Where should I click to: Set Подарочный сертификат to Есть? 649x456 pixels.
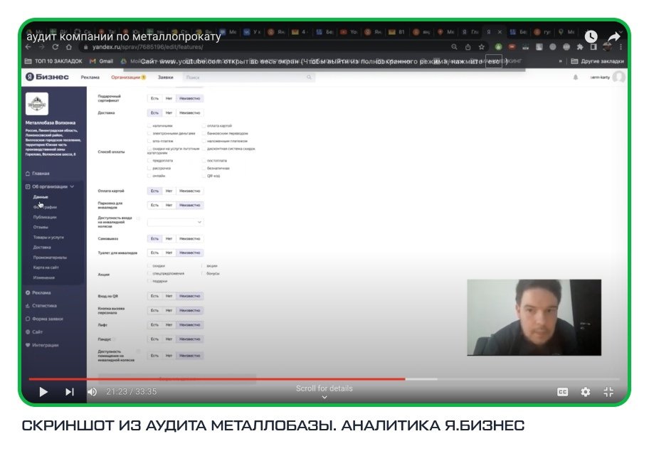click(x=154, y=98)
